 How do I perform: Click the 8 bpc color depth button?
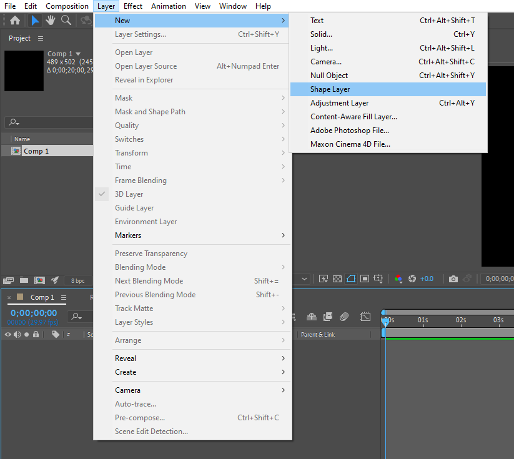click(x=78, y=280)
